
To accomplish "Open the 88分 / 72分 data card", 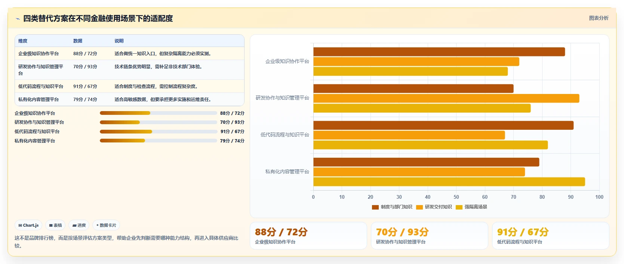I will point(308,236).
